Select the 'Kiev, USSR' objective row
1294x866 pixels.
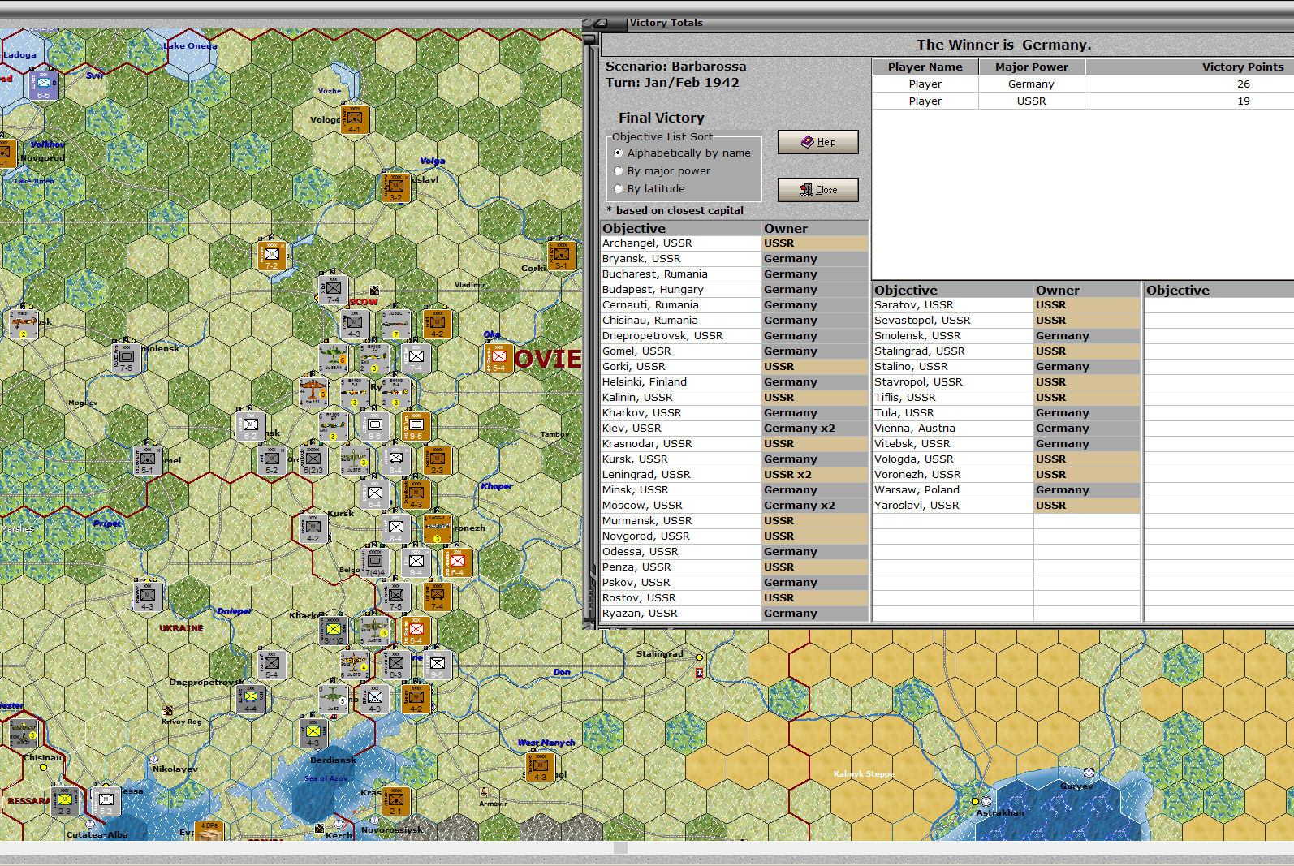[735, 429]
